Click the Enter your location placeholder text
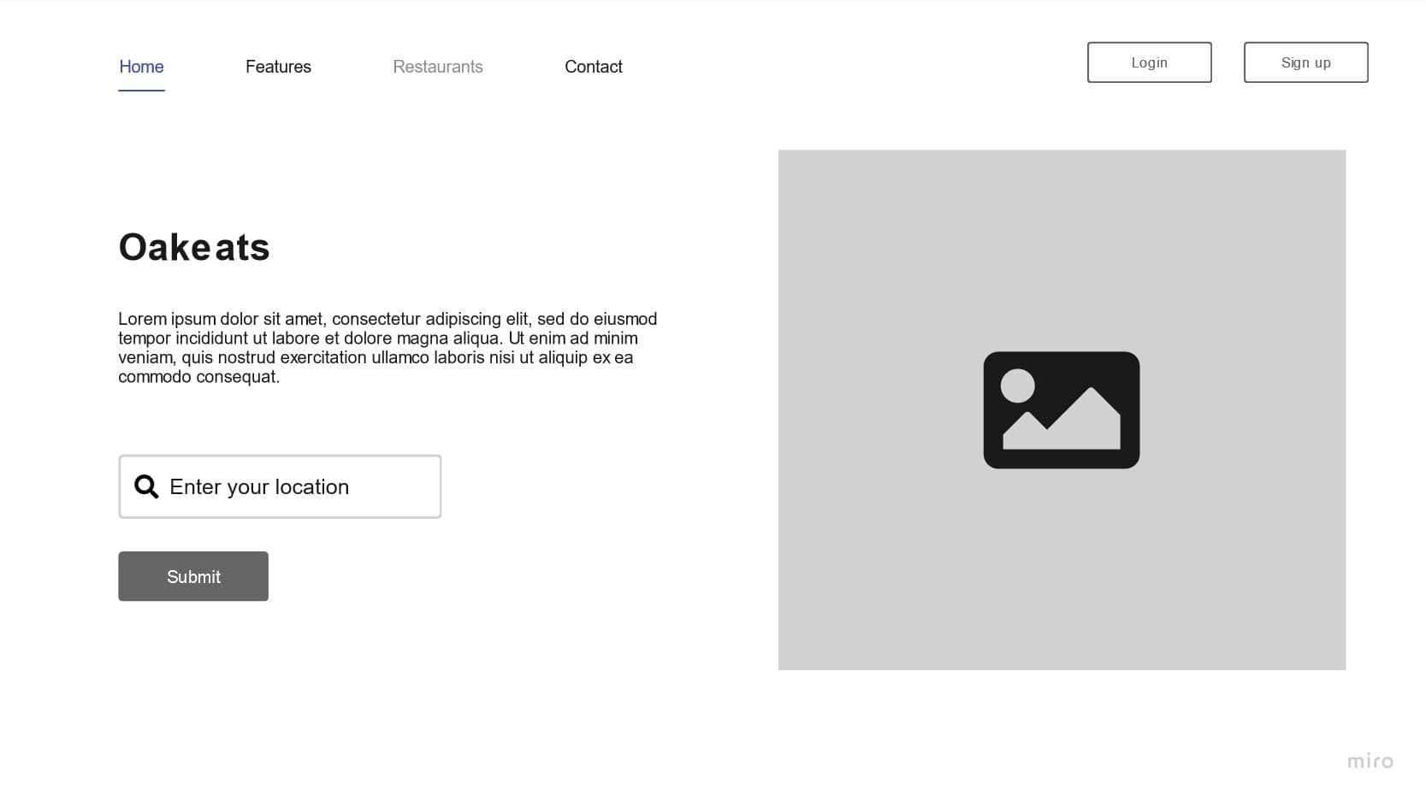Image resolution: width=1426 pixels, height=801 pixels. tap(259, 486)
